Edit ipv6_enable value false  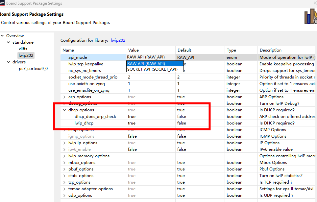[151, 149]
